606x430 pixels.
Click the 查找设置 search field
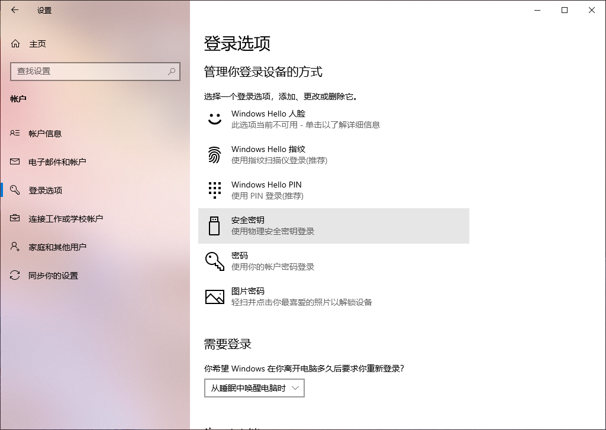[95, 72]
